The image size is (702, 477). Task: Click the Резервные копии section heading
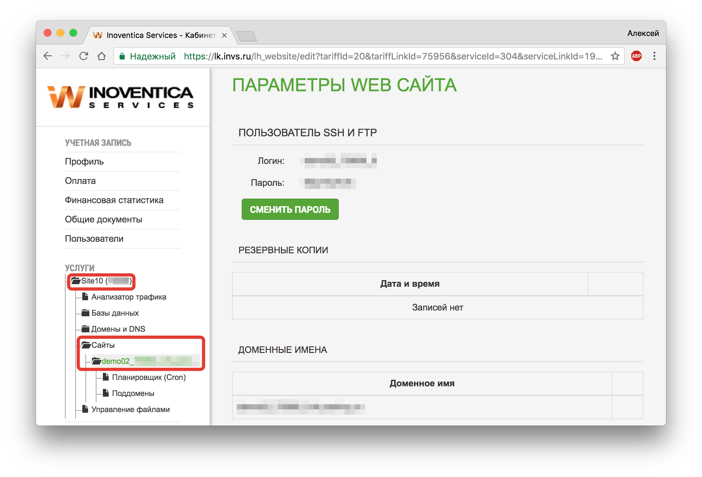tap(283, 250)
